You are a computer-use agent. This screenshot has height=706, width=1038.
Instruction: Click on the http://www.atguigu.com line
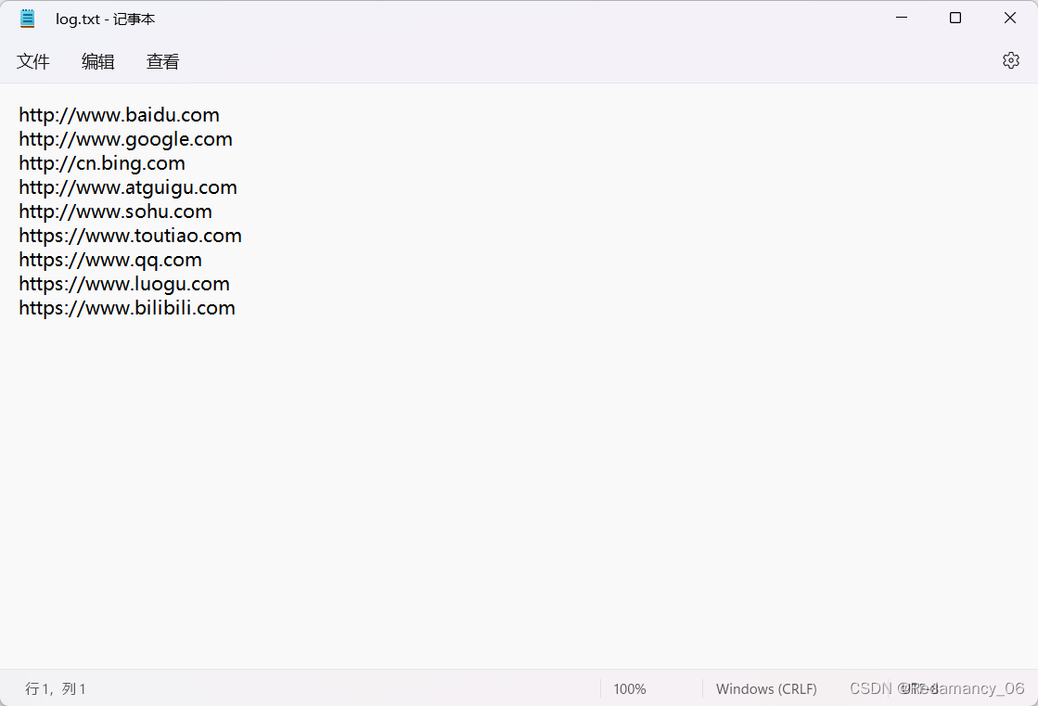(128, 186)
